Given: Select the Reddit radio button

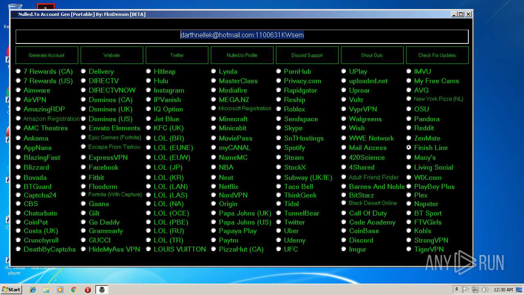Looking at the screenshot, I should pyautogui.click(x=409, y=128).
